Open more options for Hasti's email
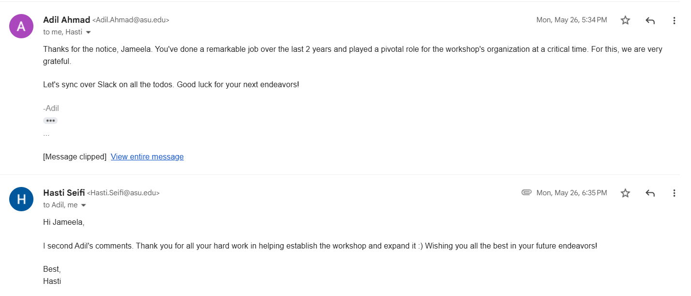Viewport: 691px width, 296px height. point(674,193)
